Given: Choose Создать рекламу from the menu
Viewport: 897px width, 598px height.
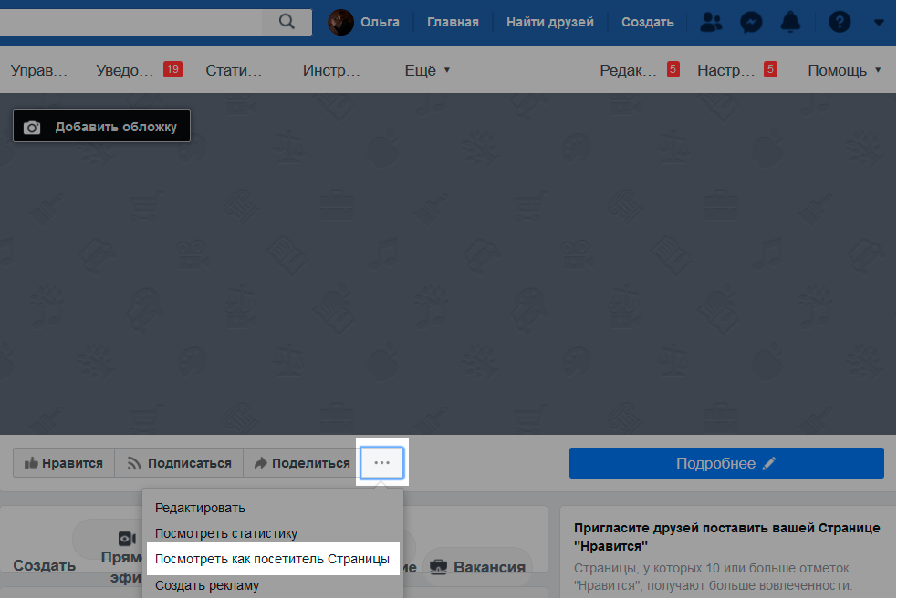Looking at the screenshot, I should pos(207,585).
